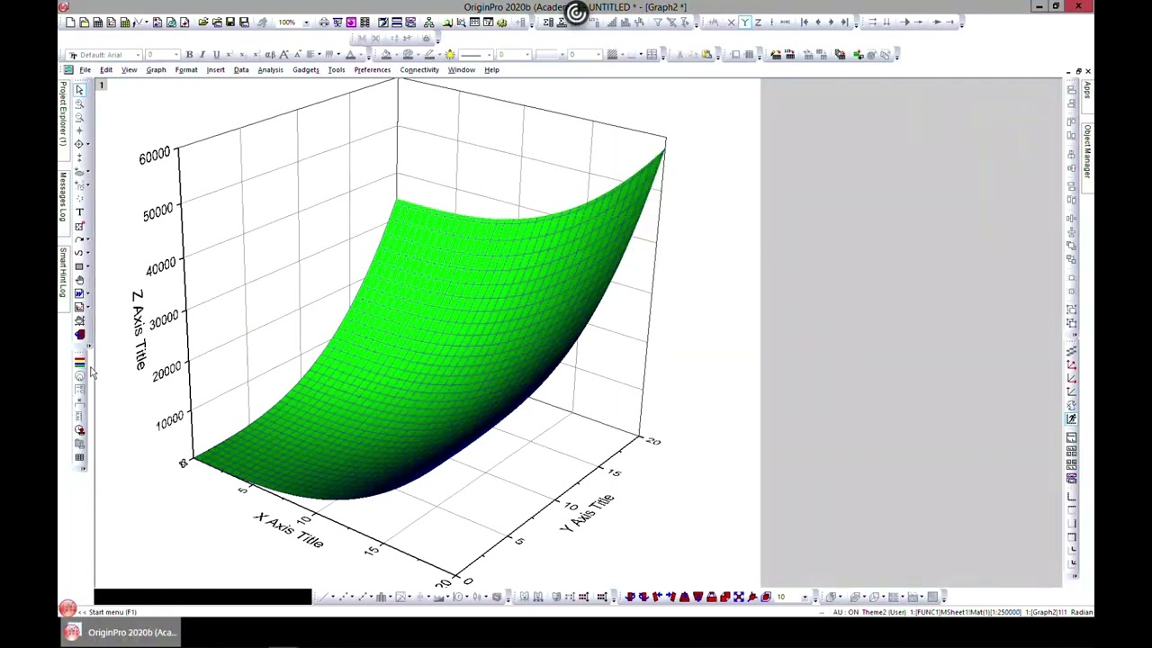
Task: Click the column bar plot icon
Action: (382, 597)
